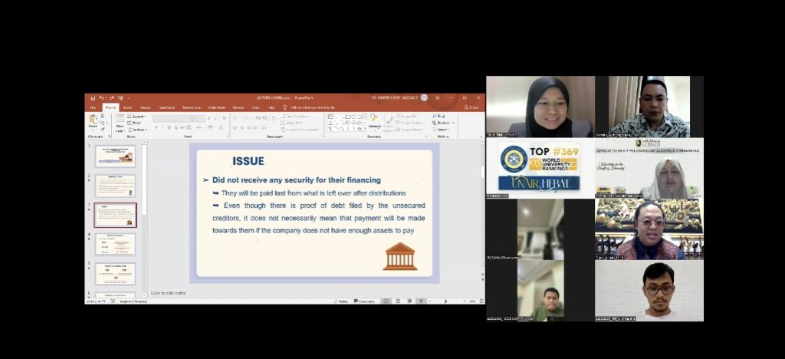Toggle the Notes pane from status bar
Screen dimensions: 785x359
point(341,301)
